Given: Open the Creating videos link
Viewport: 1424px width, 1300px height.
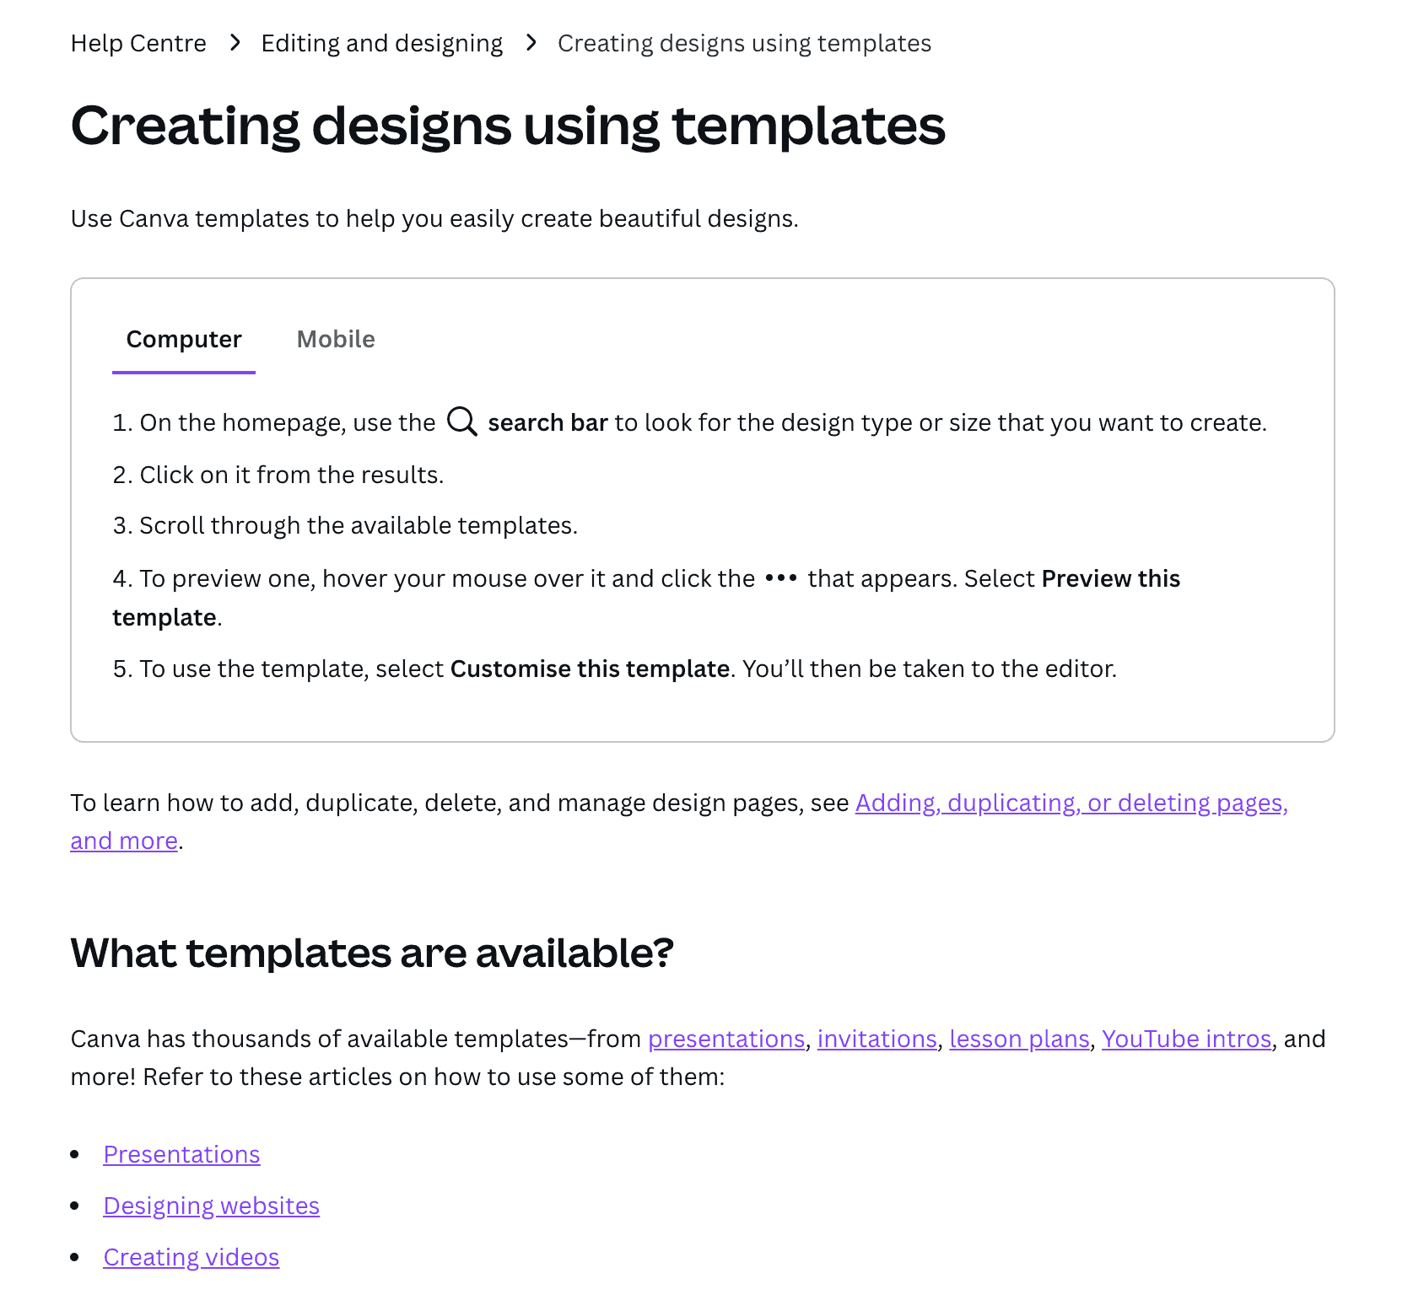Looking at the screenshot, I should pyautogui.click(x=191, y=1257).
